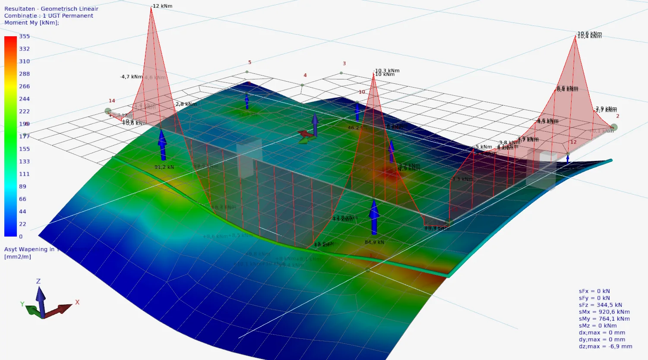
Task: Click node number 10 label
Action: (362, 92)
